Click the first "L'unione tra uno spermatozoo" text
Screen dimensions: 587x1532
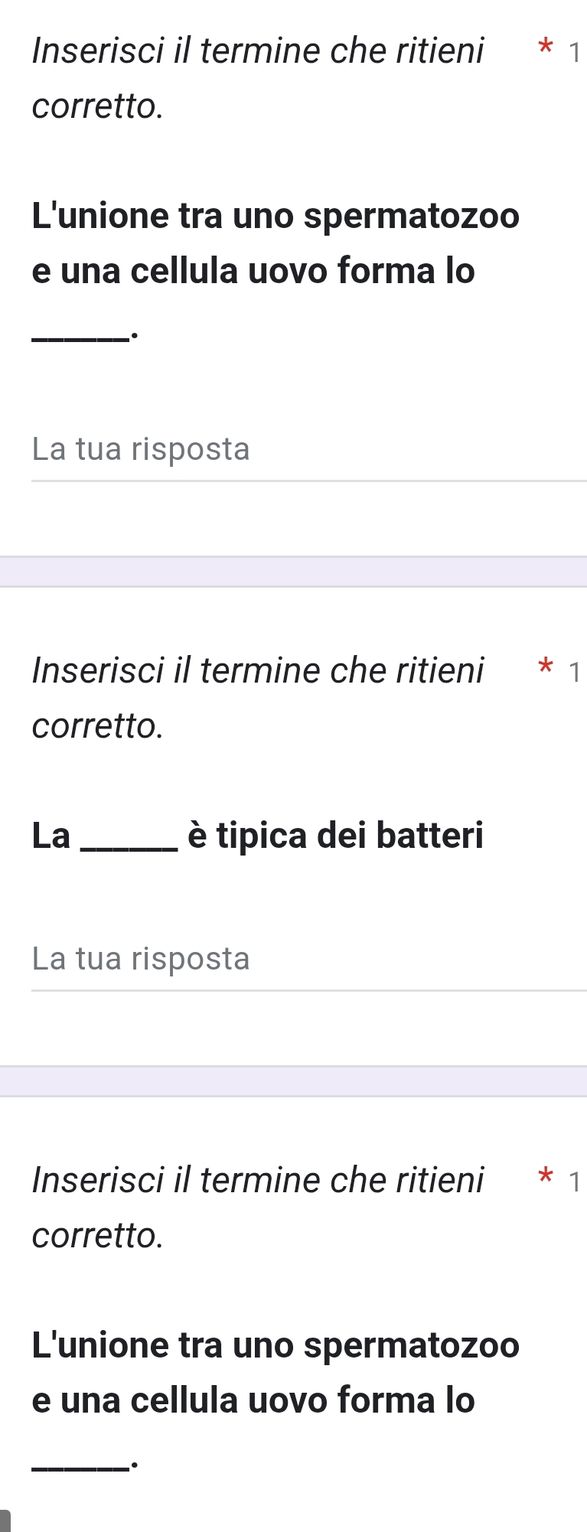276,216
